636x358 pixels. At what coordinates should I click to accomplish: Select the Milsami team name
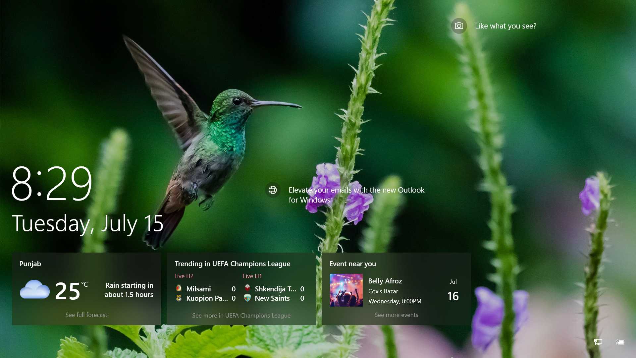(198, 289)
